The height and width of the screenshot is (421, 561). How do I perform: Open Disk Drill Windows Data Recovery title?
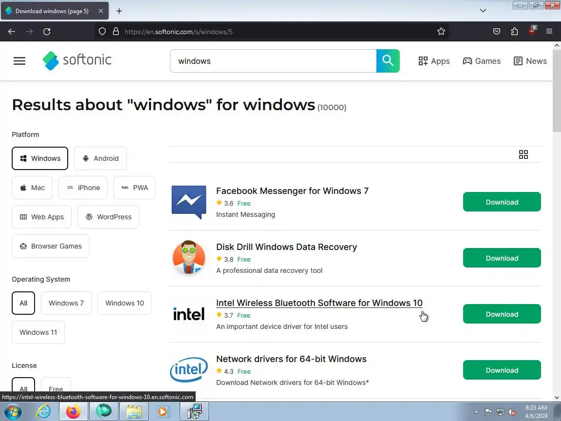click(286, 247)
